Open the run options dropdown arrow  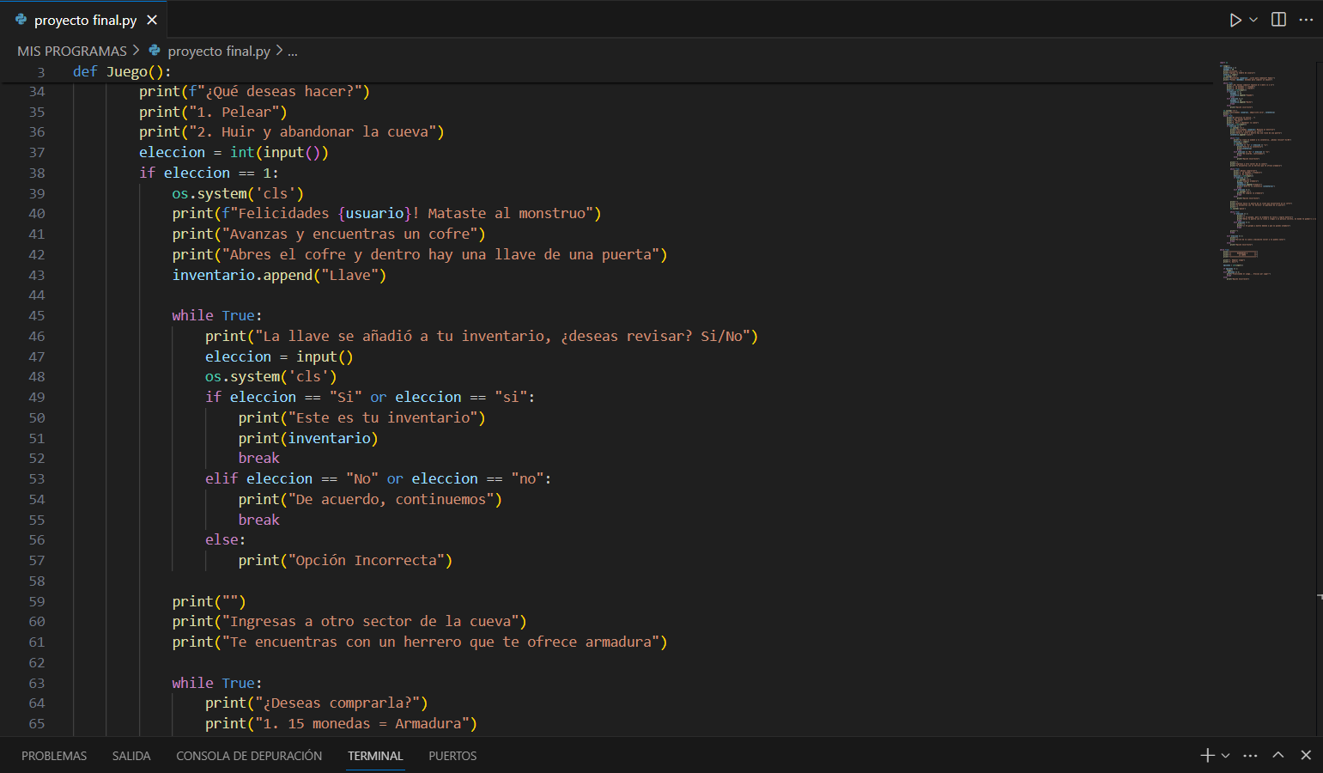[x=1253, y=20]
